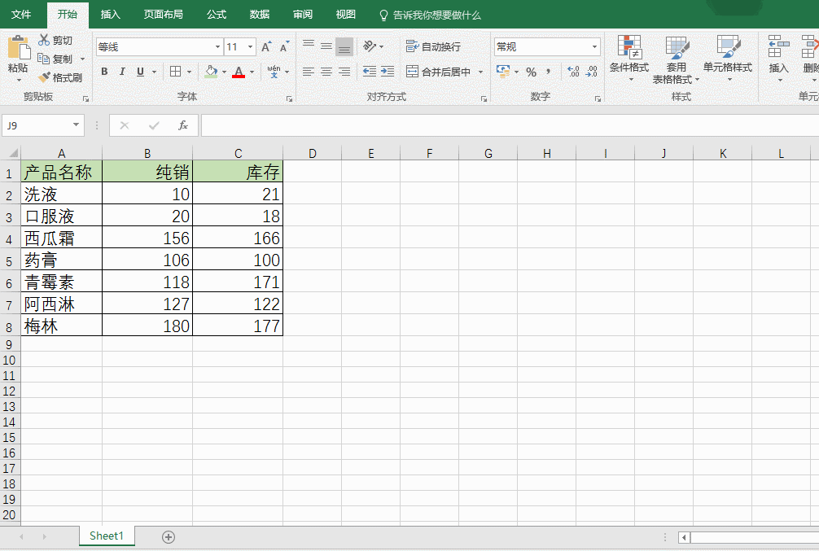Image resolution: width=819 pixels, height=551 pixels.
Task: Increase decimal places
Action: point(573,72)
